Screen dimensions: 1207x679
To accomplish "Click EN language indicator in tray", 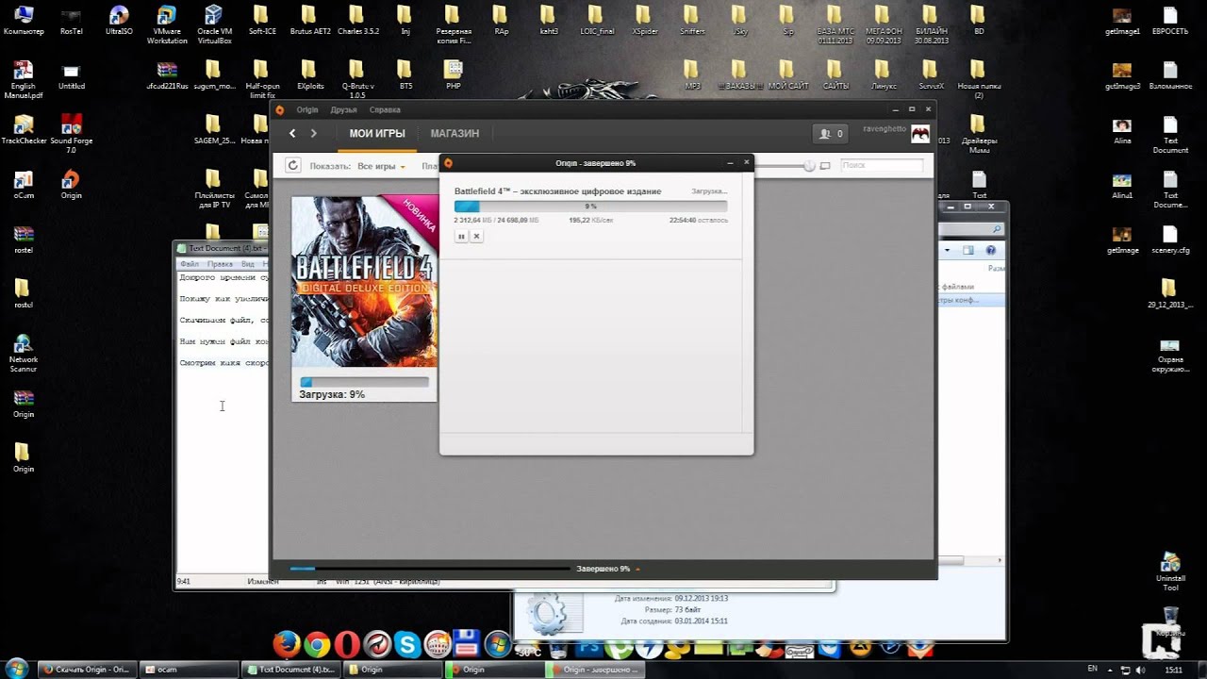I will pyautogui.click(x=1092, y=669).
